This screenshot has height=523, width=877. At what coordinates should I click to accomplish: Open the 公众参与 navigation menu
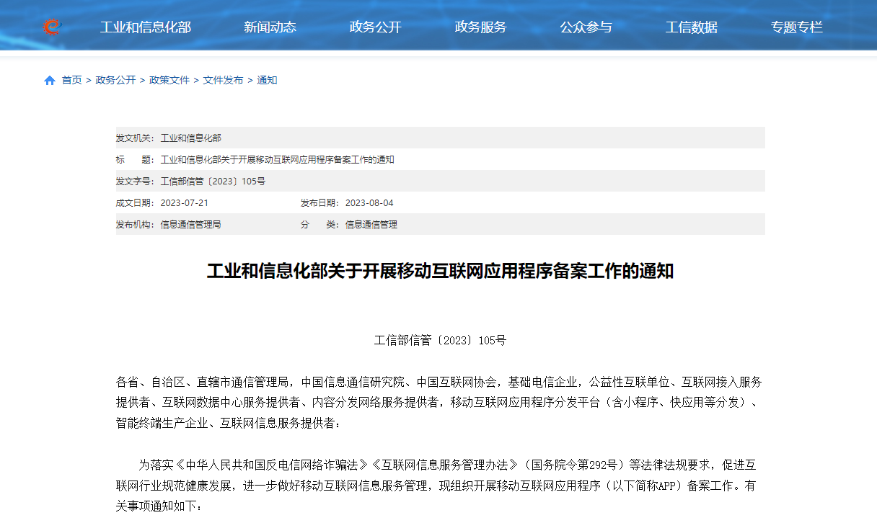coord(586,27)
